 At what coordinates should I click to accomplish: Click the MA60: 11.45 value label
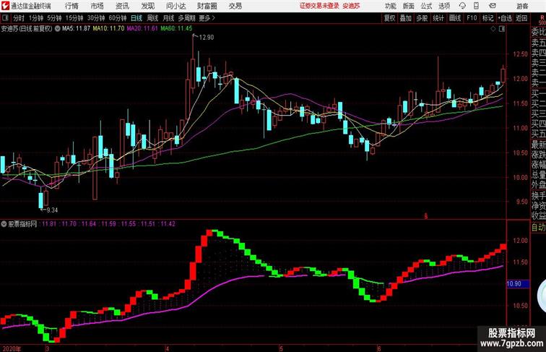click(176, 29)
